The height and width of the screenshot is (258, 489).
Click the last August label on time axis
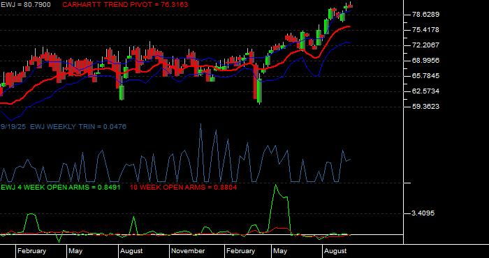click(335, 251)
